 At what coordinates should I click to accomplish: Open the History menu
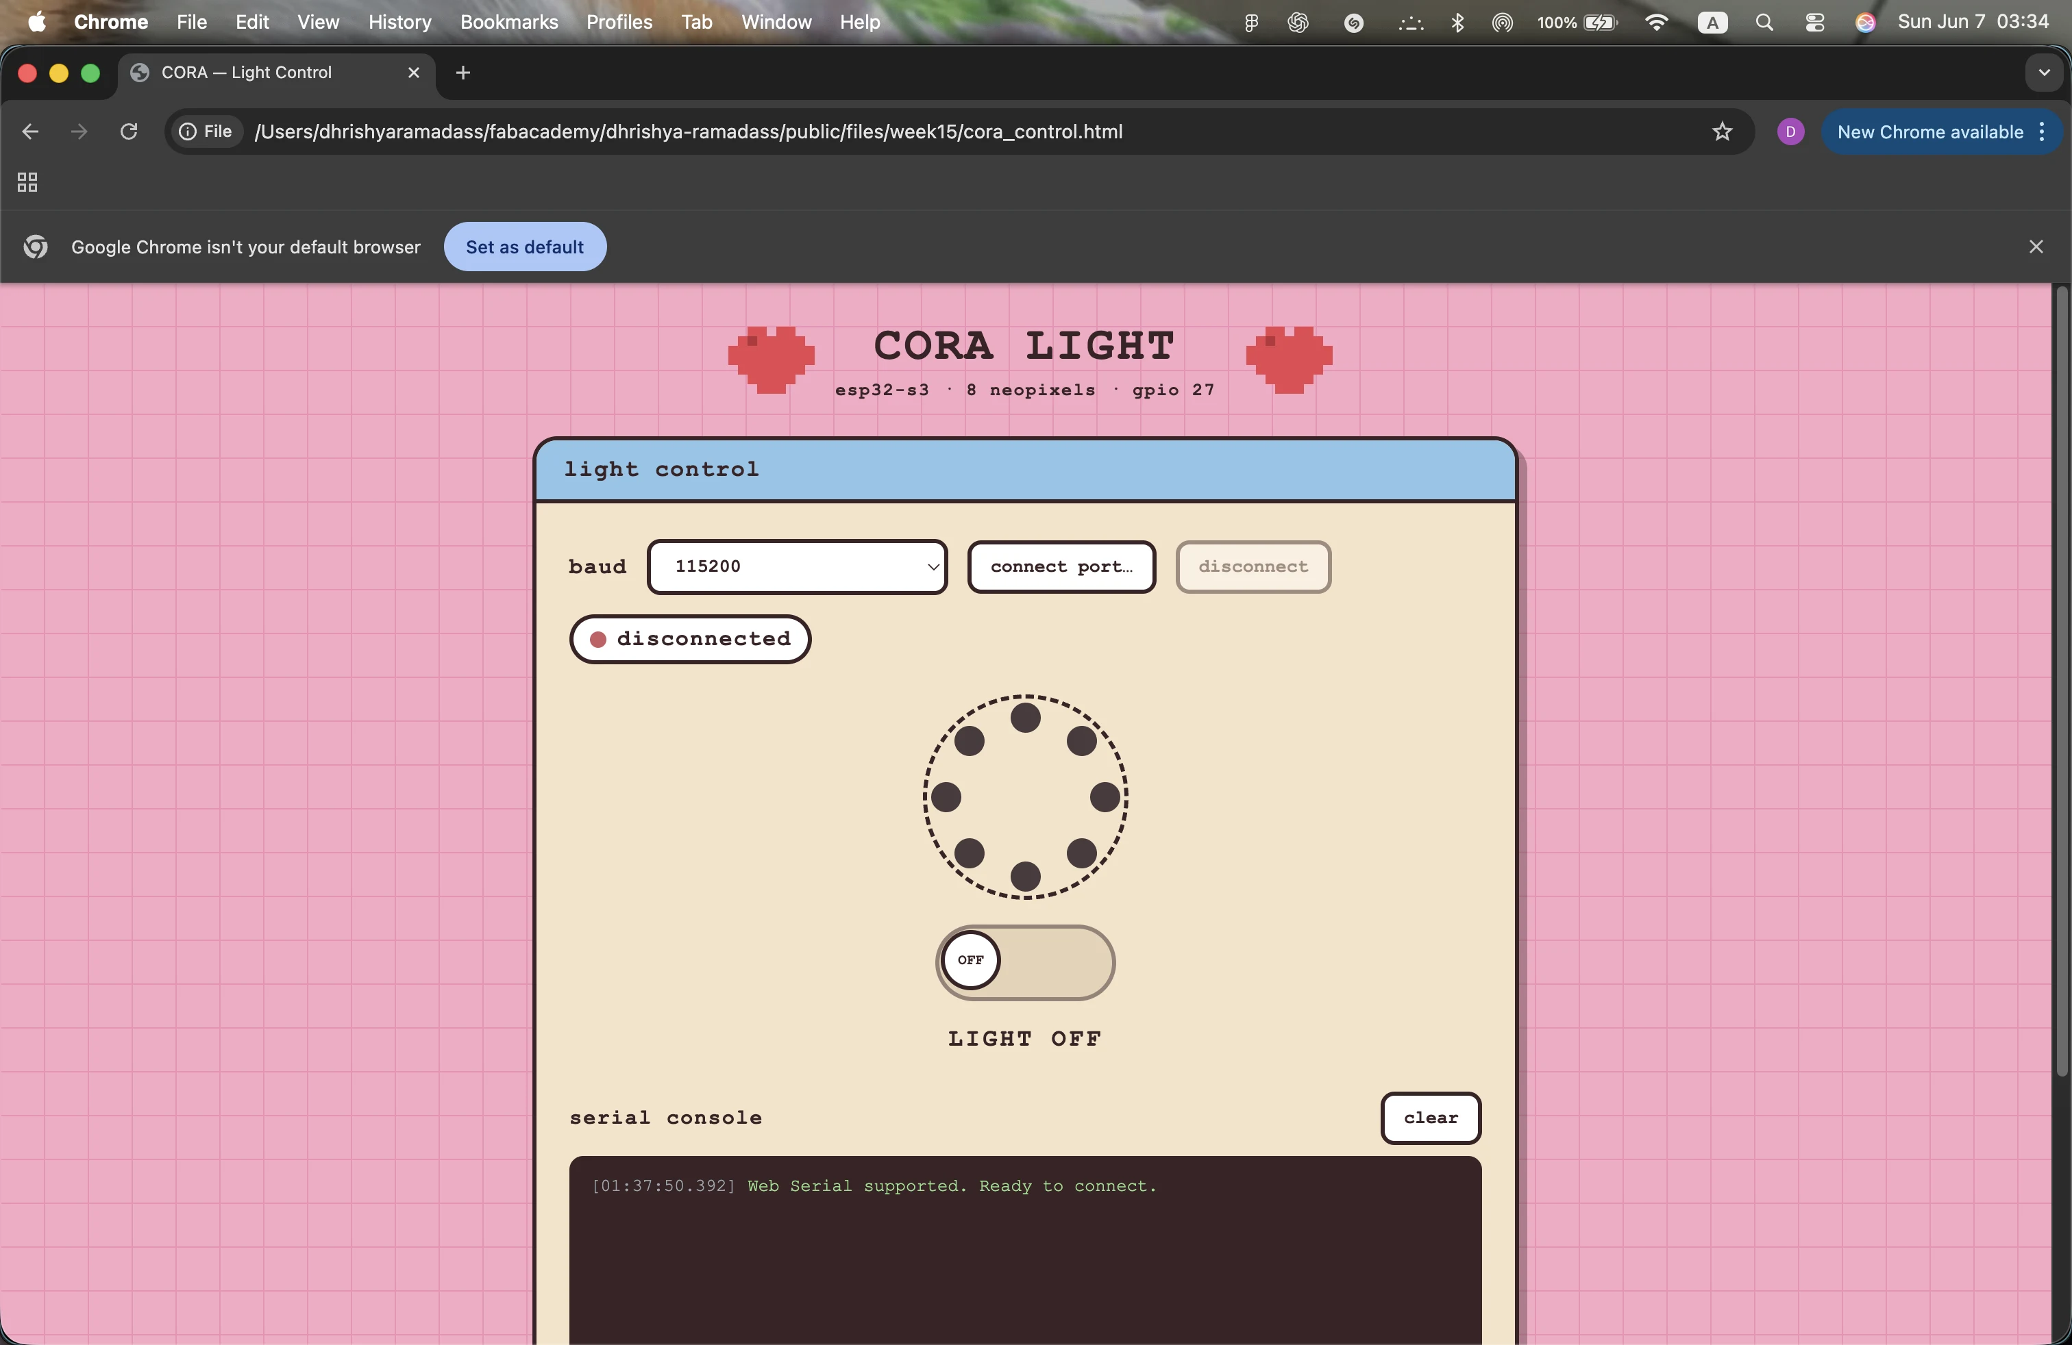[399, 22]
